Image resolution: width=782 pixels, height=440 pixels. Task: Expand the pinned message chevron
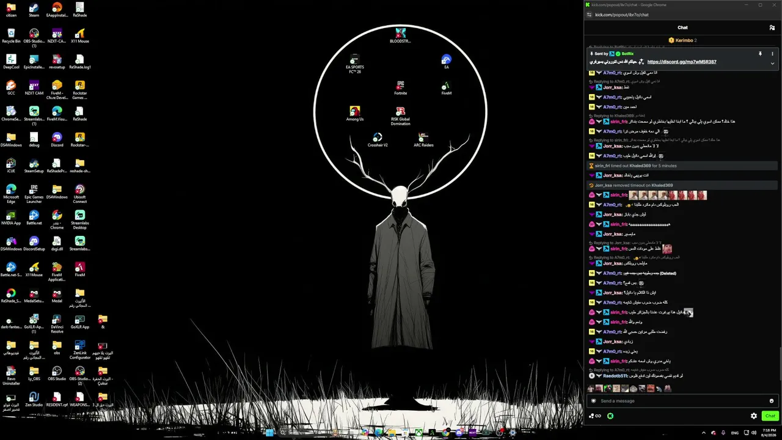(772, 63)
